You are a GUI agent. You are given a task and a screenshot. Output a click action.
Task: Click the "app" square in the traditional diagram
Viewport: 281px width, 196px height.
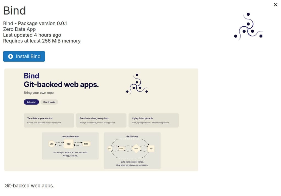pos(69,144)
